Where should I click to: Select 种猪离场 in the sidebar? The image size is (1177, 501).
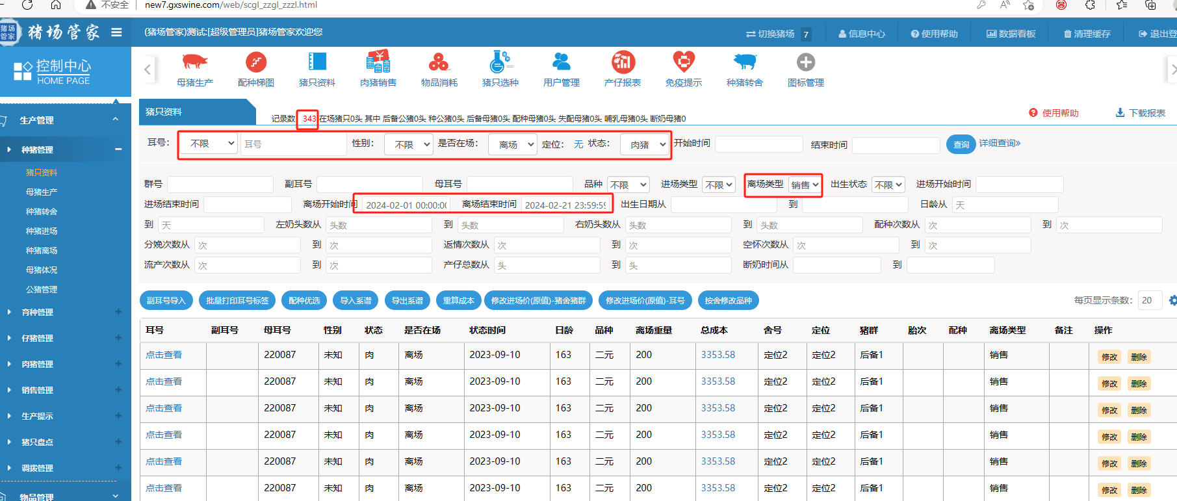(42, 251)
